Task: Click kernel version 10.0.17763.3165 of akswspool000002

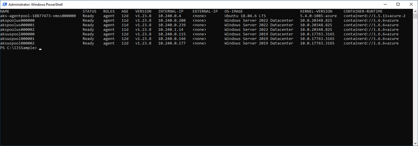Action: click(x=317, y=43)
